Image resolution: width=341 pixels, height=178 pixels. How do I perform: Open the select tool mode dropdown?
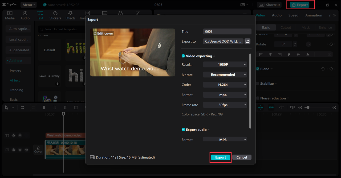click(13, 108)
